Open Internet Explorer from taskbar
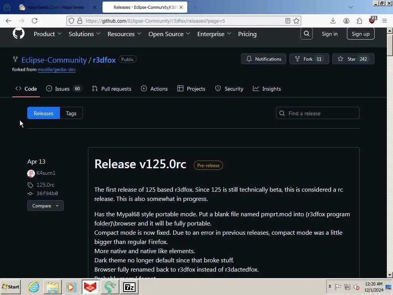The height and width of the screenshot is (295, 393). tap(34, 287)
